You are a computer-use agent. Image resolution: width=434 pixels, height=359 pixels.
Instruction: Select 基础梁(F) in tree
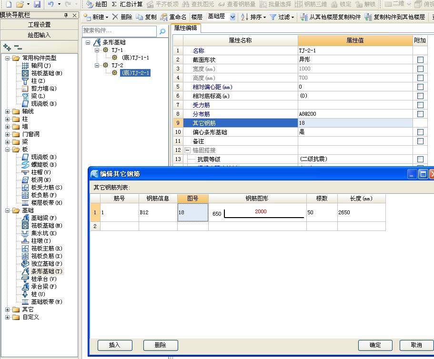click(44, 218)
